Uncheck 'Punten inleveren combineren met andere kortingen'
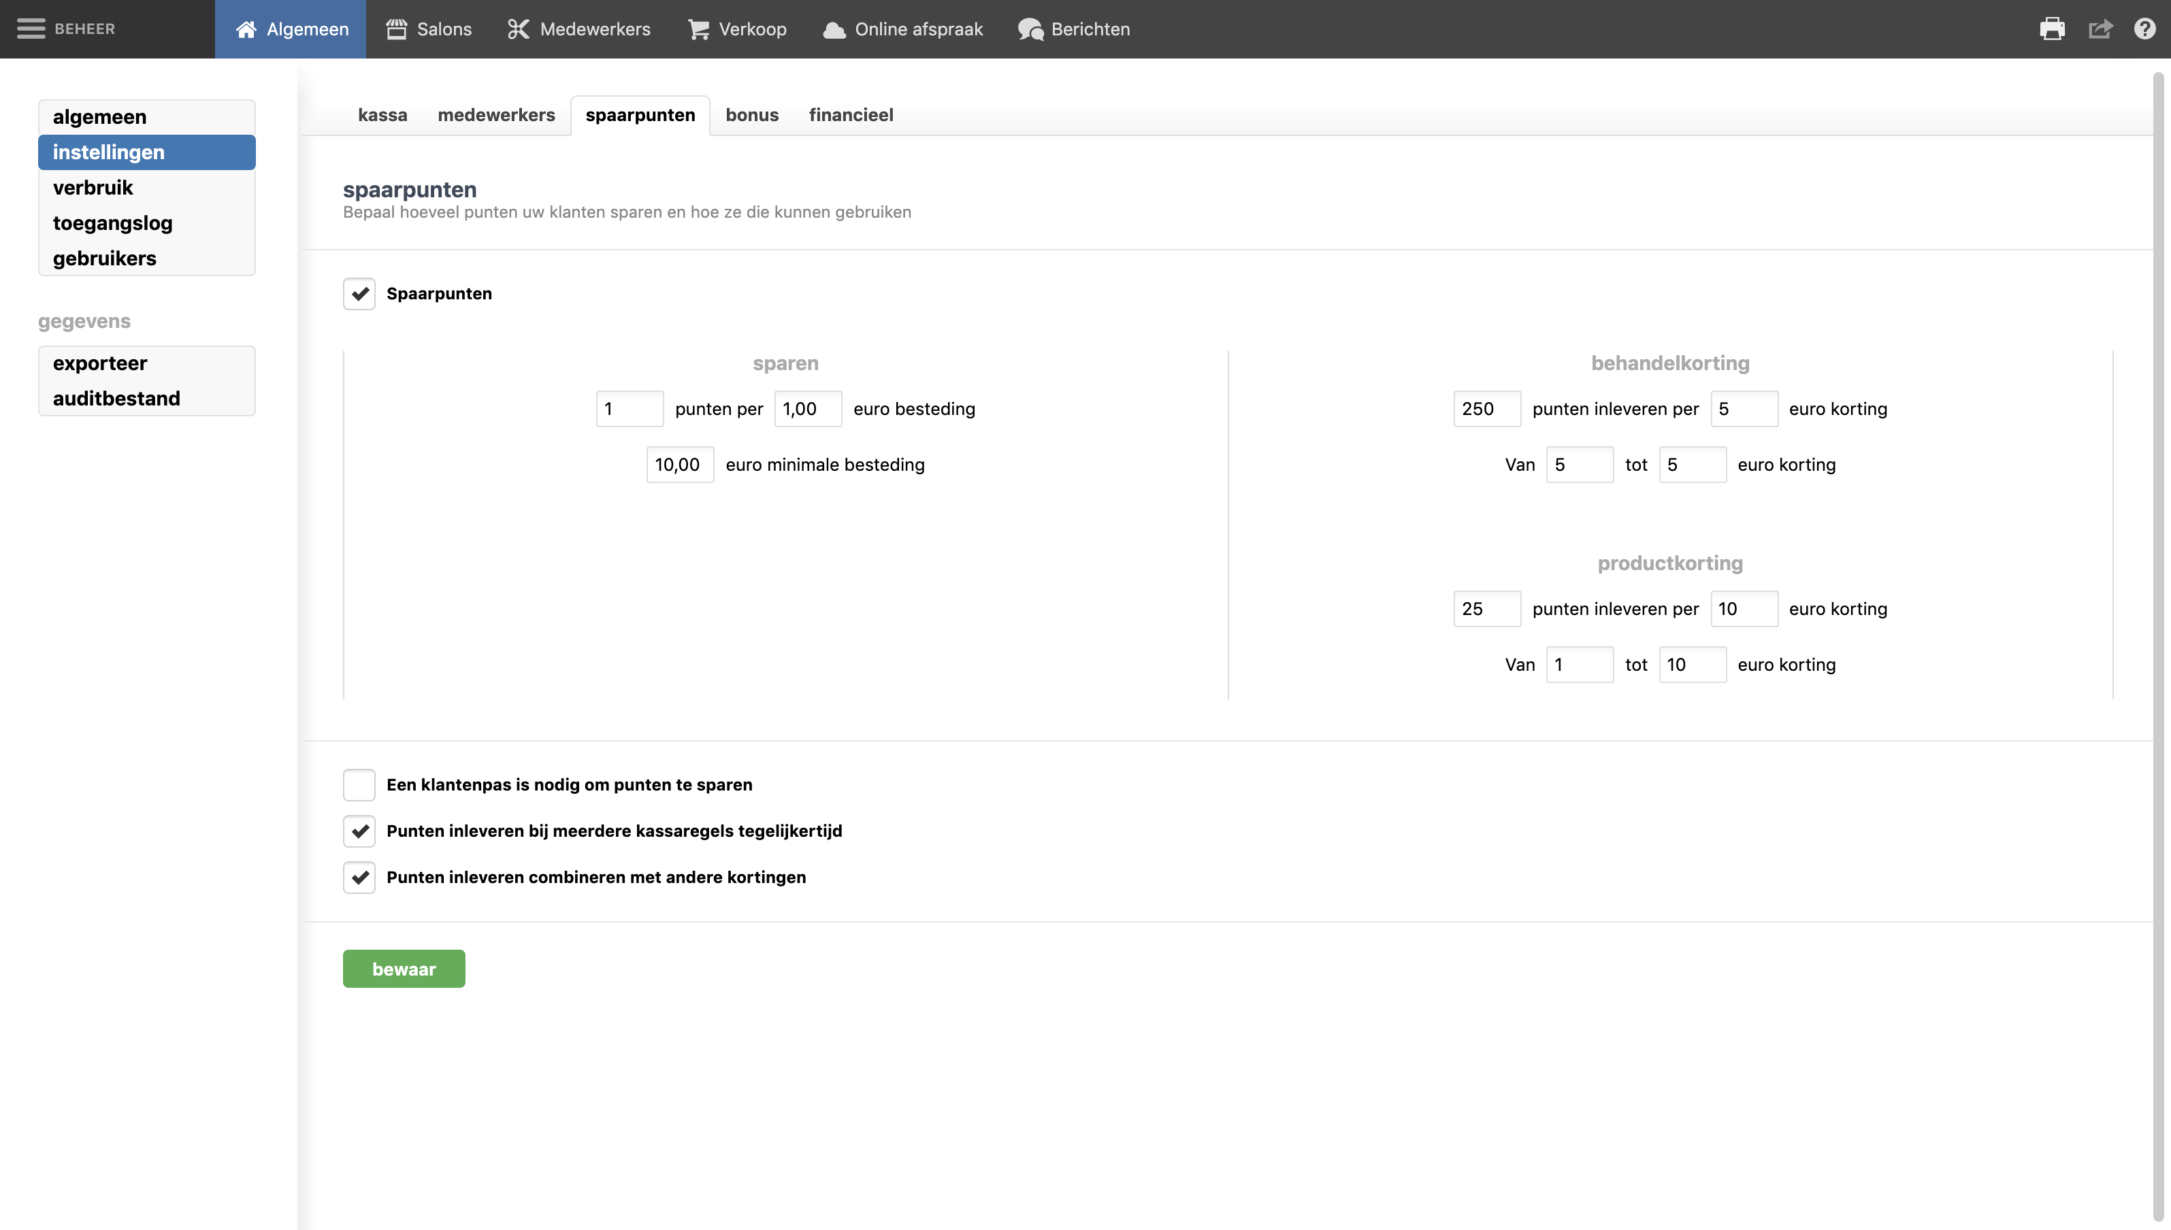 (x=359, y=877)
